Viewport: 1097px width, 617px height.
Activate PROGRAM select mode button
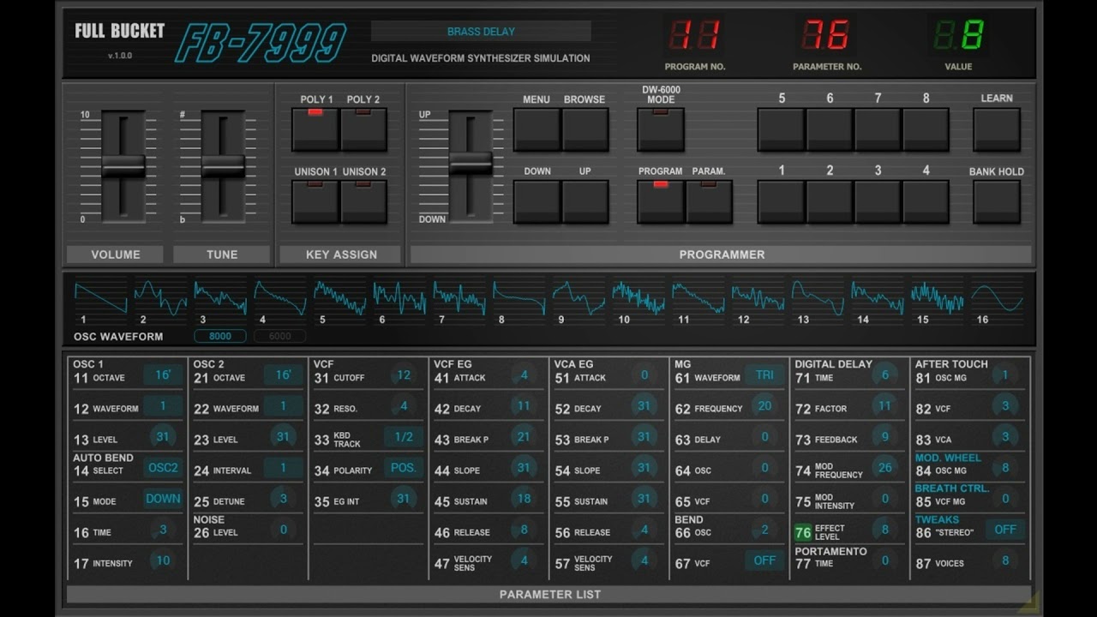660,201
